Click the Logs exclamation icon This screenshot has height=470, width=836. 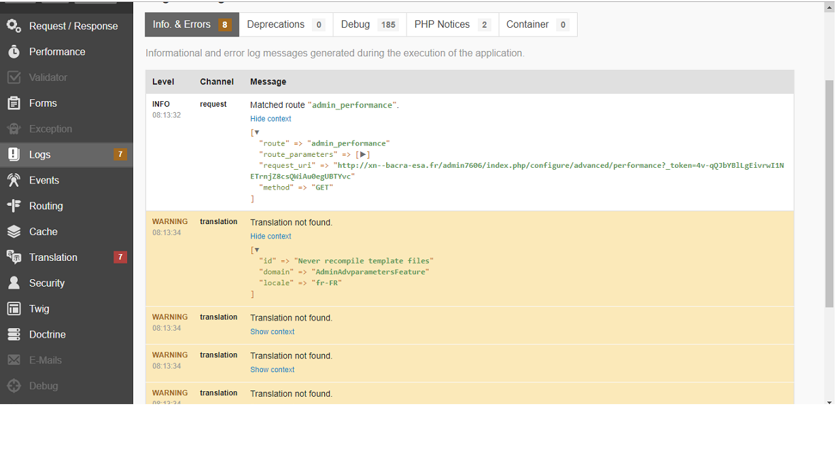[14, 154]
